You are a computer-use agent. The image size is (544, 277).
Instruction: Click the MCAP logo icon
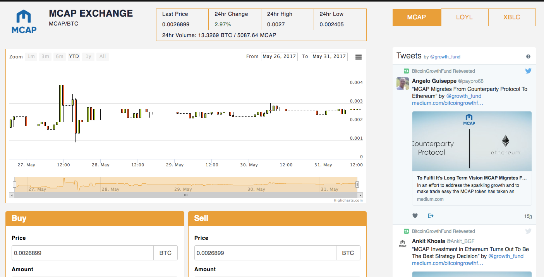24,22
